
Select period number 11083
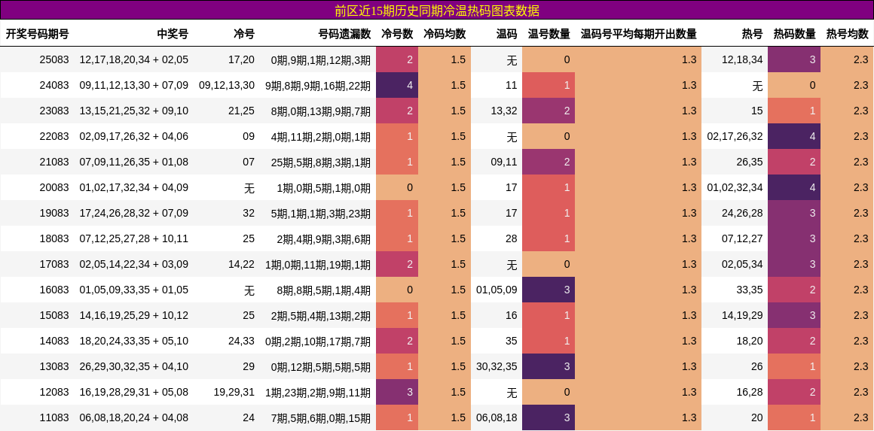54,417
